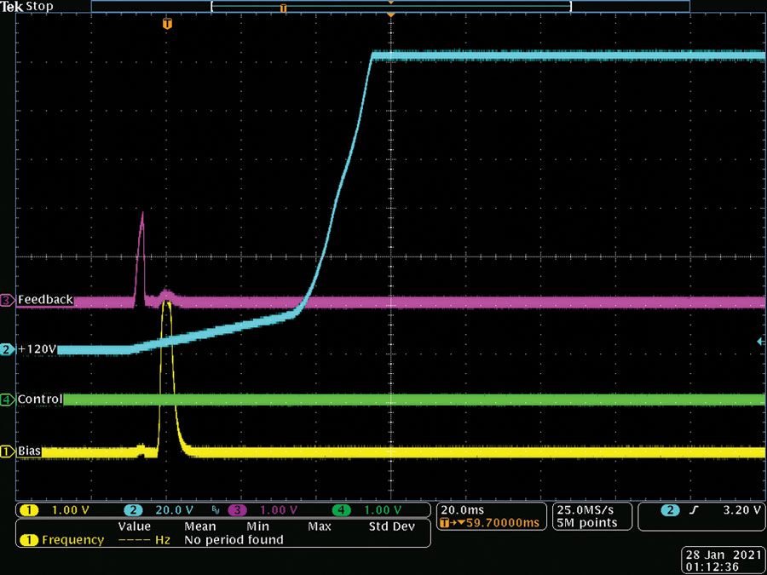Click the T marker in record overview bar
Image resolution: width=767 pixels, height=575 pixels.
tap(283, 9)
